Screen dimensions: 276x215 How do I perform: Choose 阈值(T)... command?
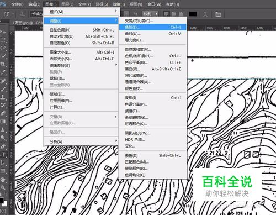point(153,111)
